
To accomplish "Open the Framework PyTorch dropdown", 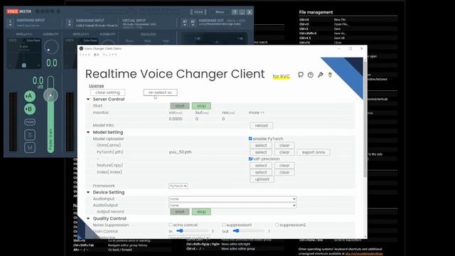I will click(178, 186).
